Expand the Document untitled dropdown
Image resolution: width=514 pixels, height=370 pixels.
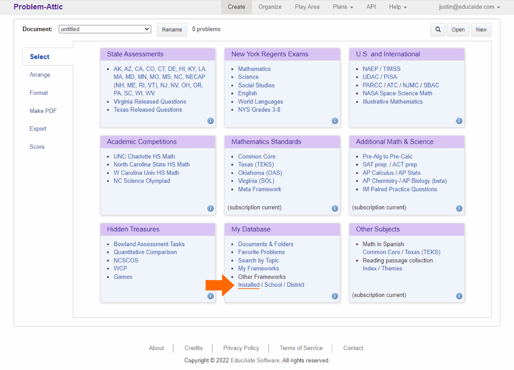pos(105,29)
